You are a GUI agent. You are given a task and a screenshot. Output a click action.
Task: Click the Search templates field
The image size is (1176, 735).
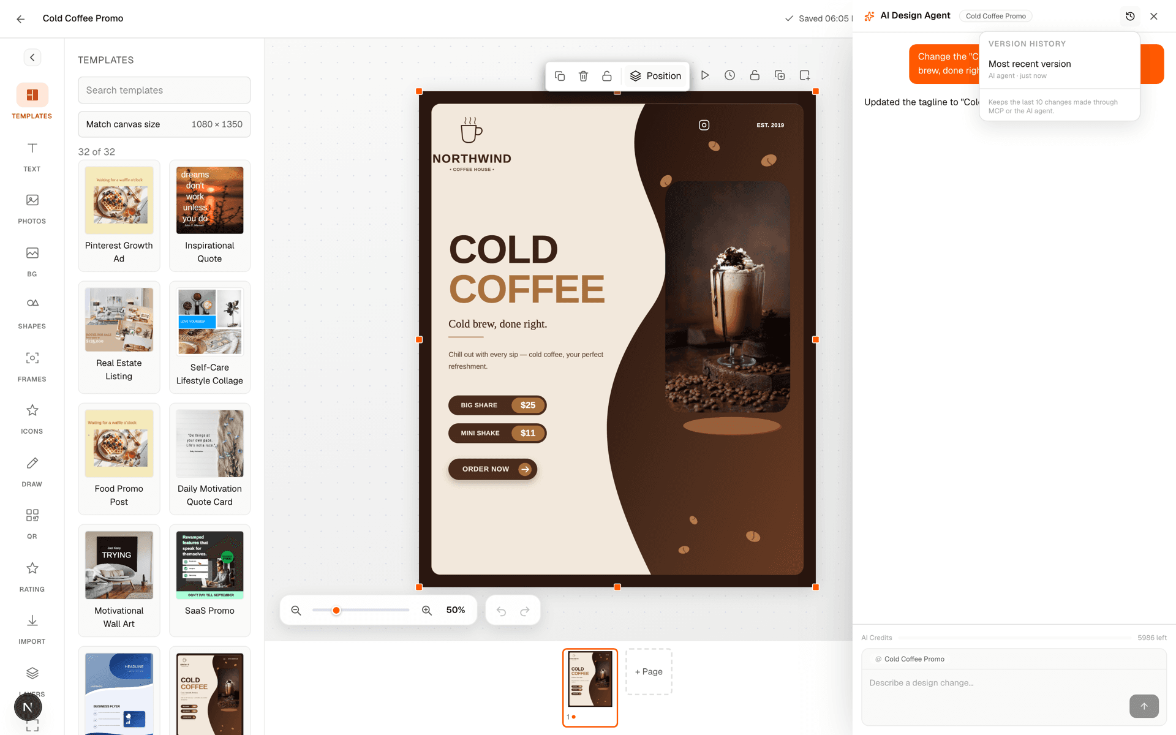coord(164,90)
